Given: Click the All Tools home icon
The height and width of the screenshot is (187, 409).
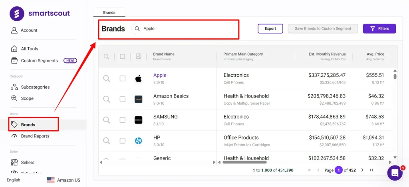Looking at the screenshot, I should pyautogui.click(x=14, y=49).
